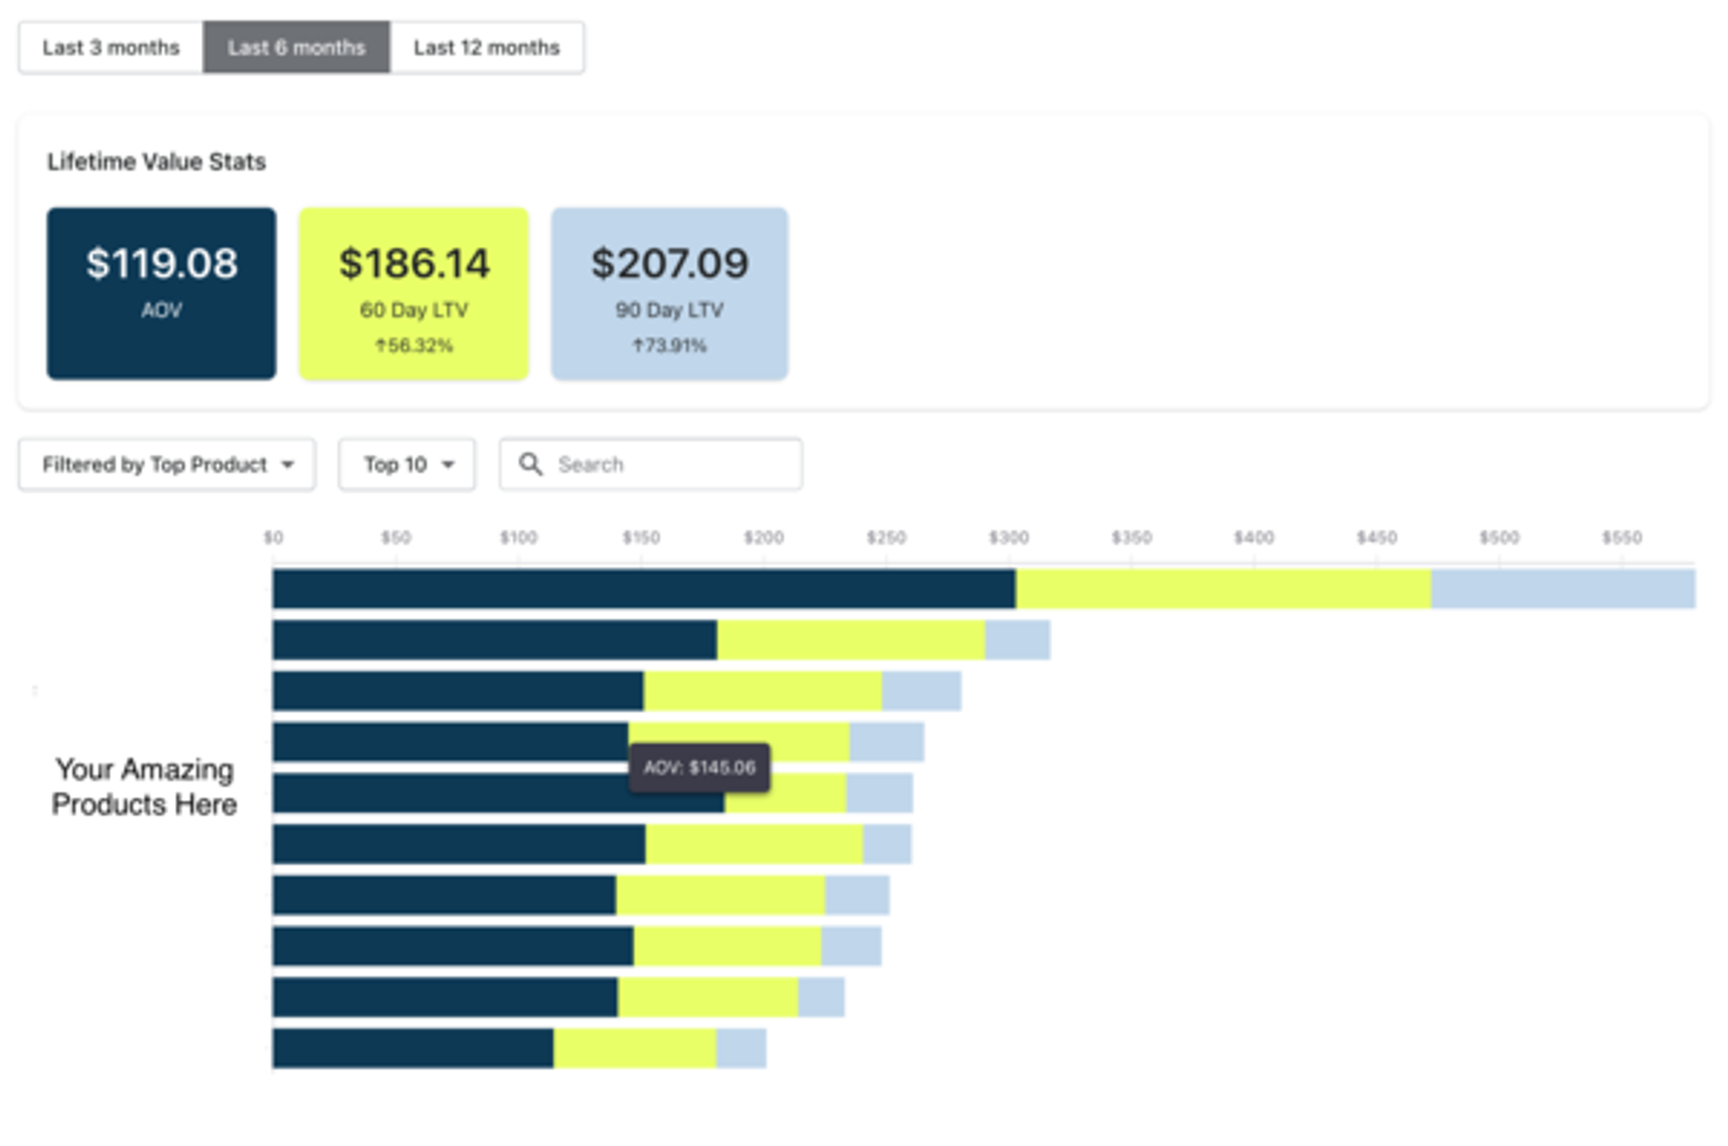Click the Your Amazing Products Here label
This screenshot has height=1146, width=1728.
point(144,786)
